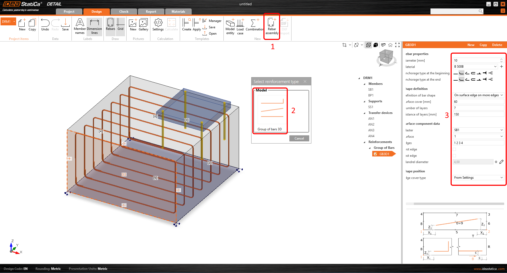This screenshot has height=273, width=507.
Task: Open the edge cover type From Settings dropdown
Action: (478, 177)
